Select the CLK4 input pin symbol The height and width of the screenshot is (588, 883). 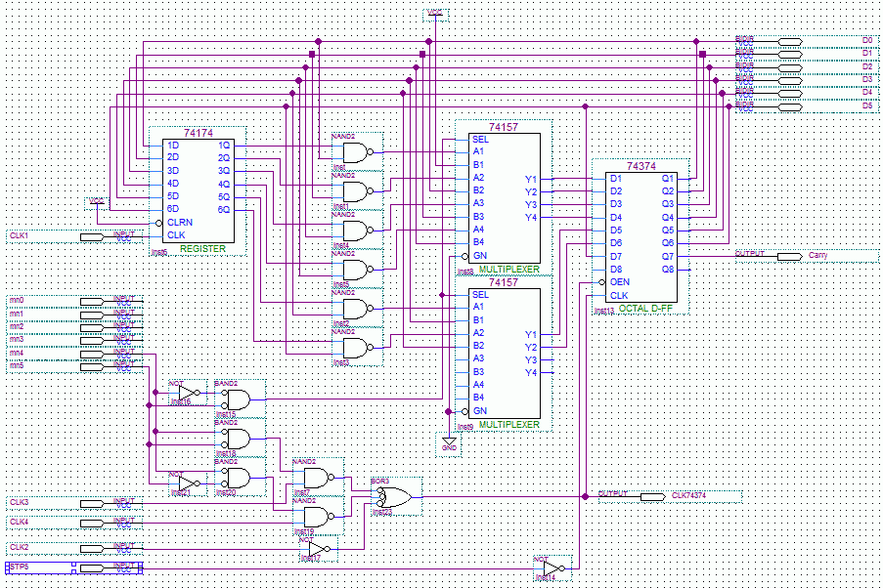click(92, 524)
